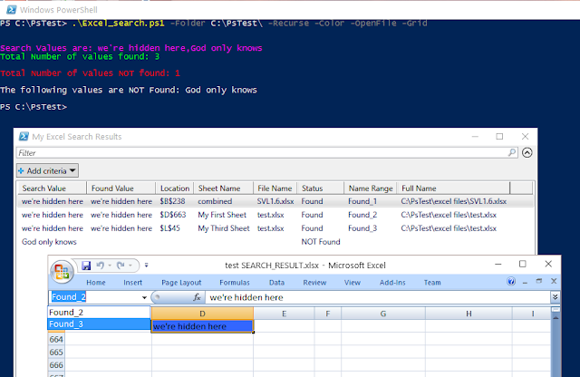Maximize the My Excel Search Results window
Viewport: 580px width, 377px height.
499,137
